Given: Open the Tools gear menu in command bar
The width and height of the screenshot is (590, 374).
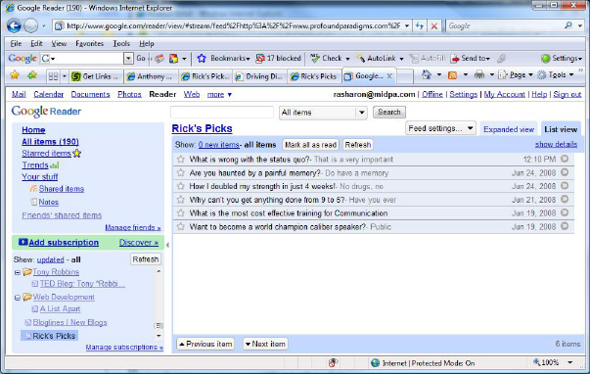Looking at the screenshot, I should point(556,75).
